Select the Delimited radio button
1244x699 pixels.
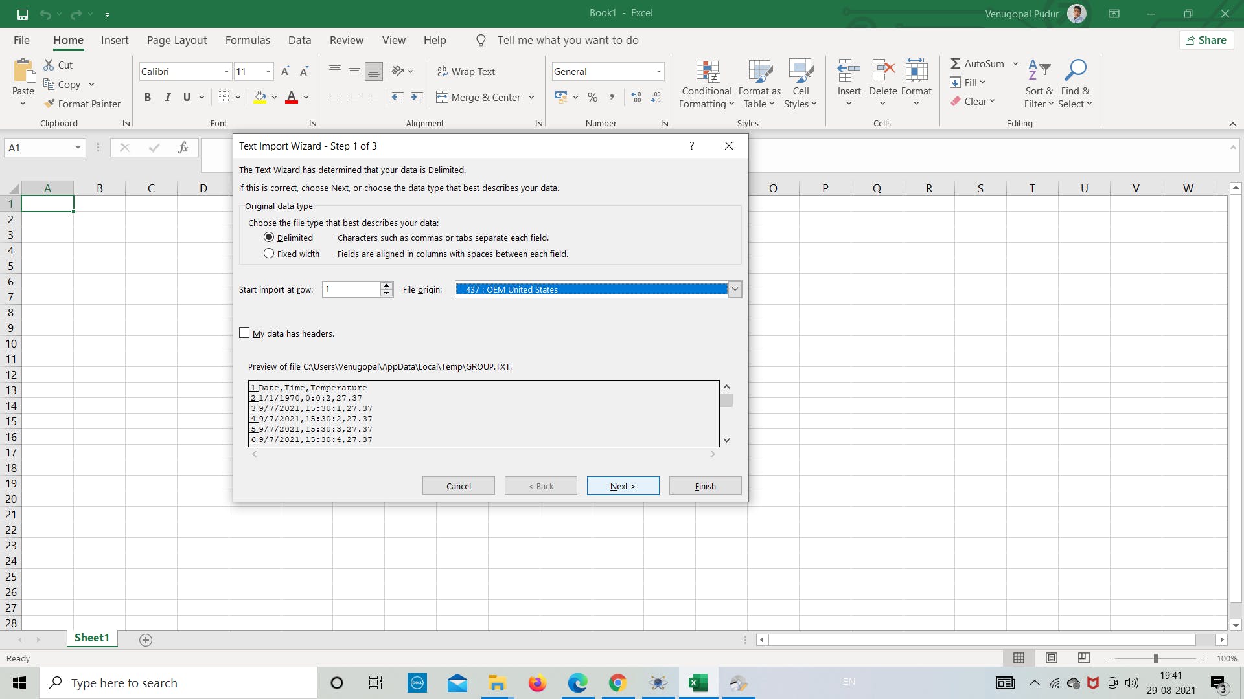click(269, 238)
